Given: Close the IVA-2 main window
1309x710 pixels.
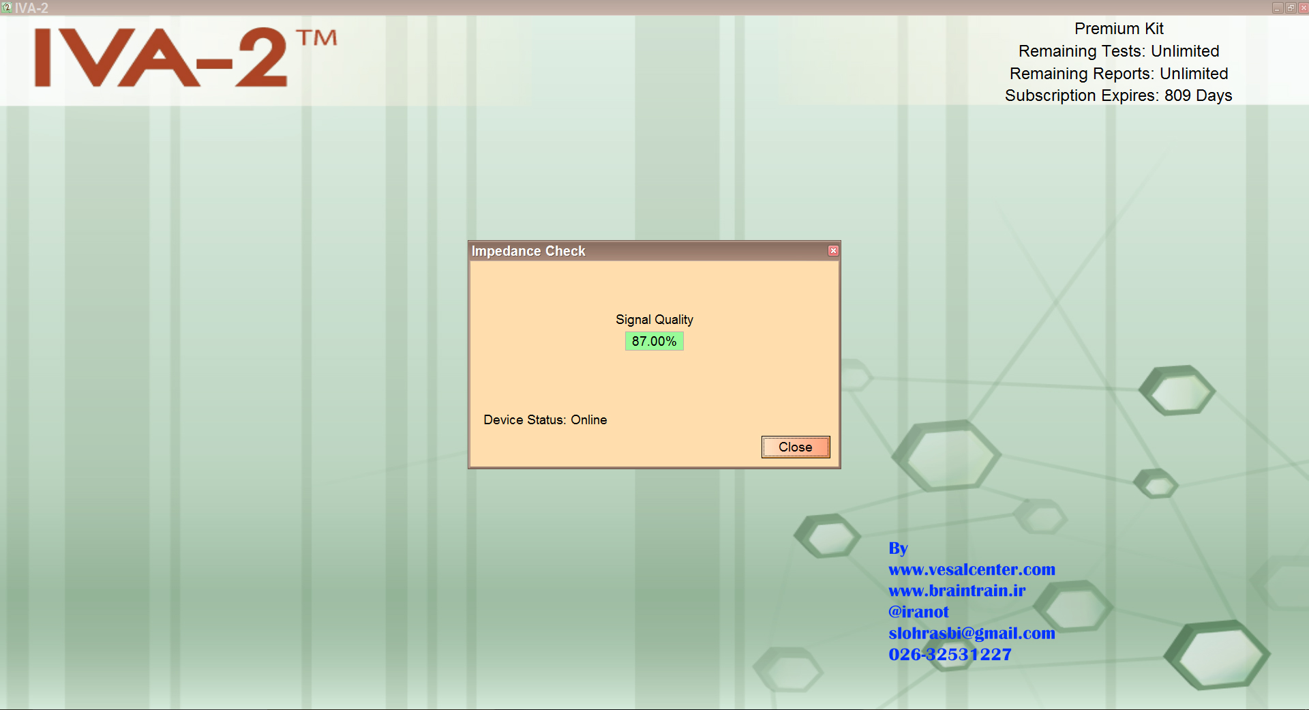Looking at the screenshot, I should point(1303,8).
